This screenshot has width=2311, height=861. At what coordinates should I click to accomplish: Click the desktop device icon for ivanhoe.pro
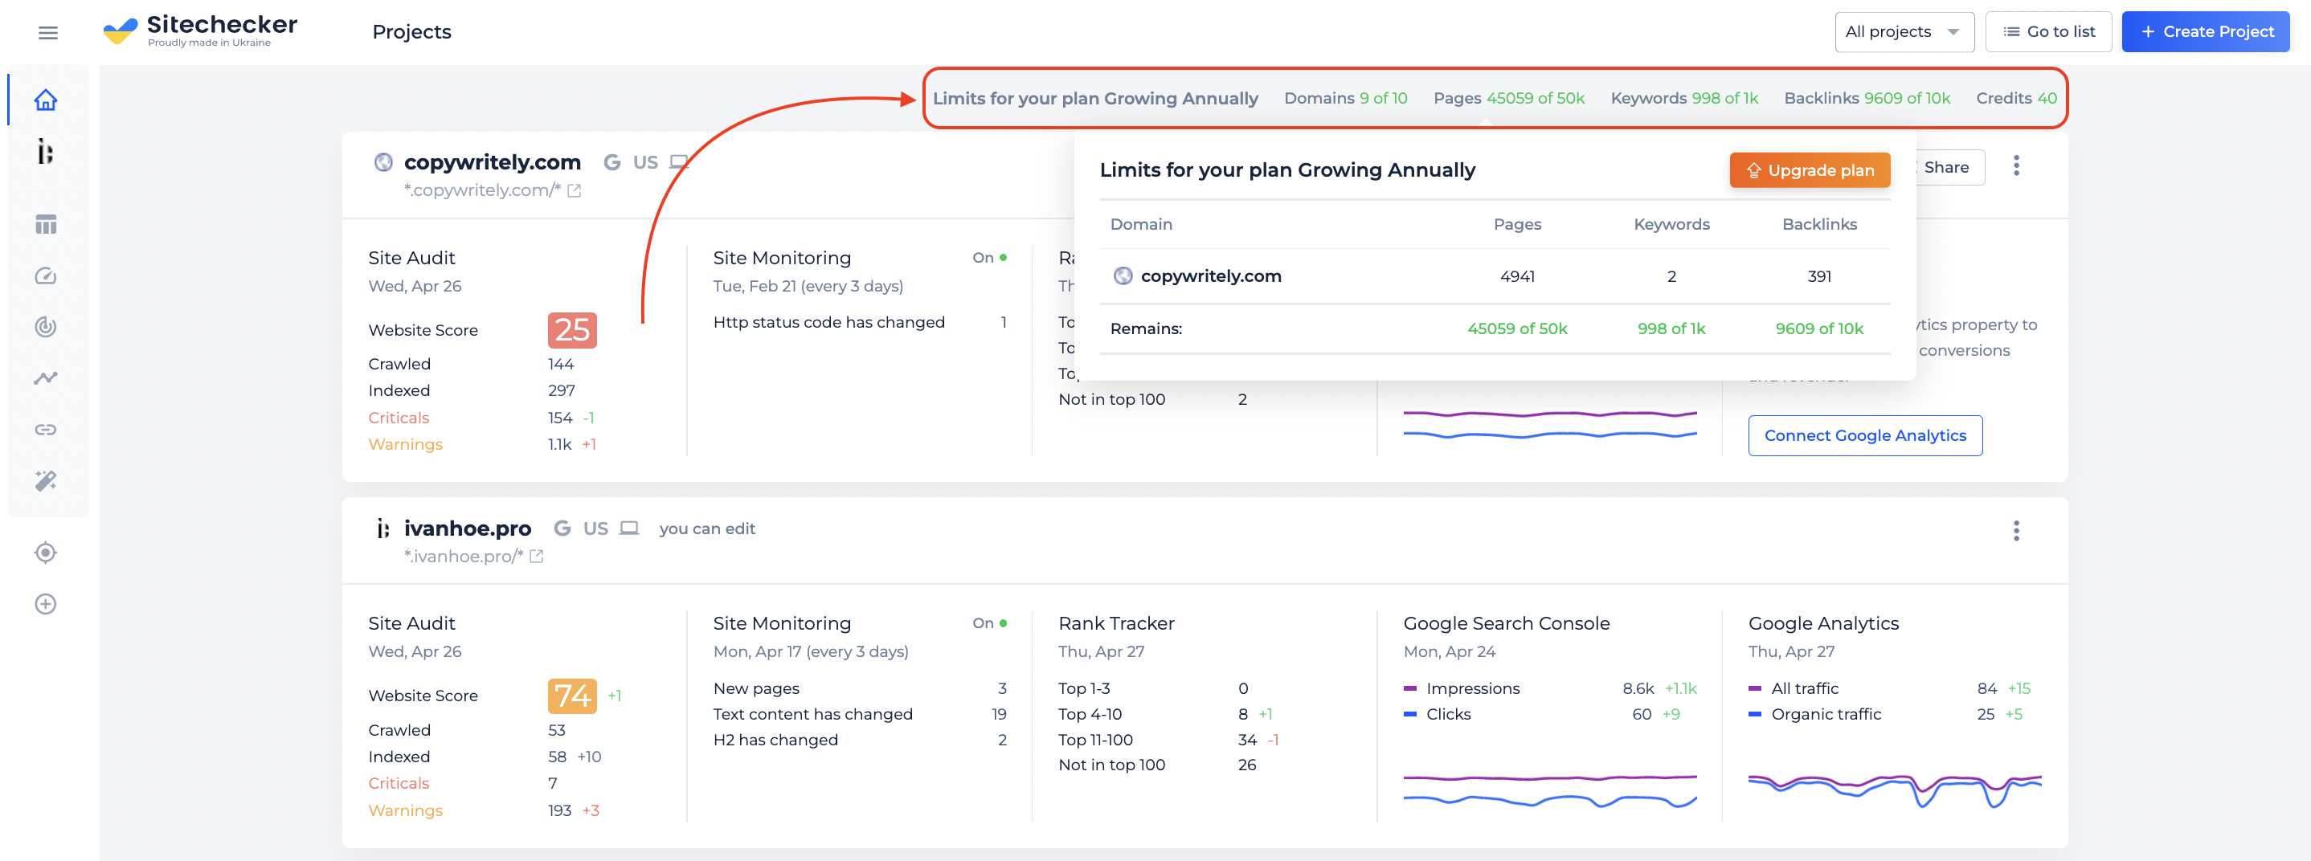[x=630, y=528]
